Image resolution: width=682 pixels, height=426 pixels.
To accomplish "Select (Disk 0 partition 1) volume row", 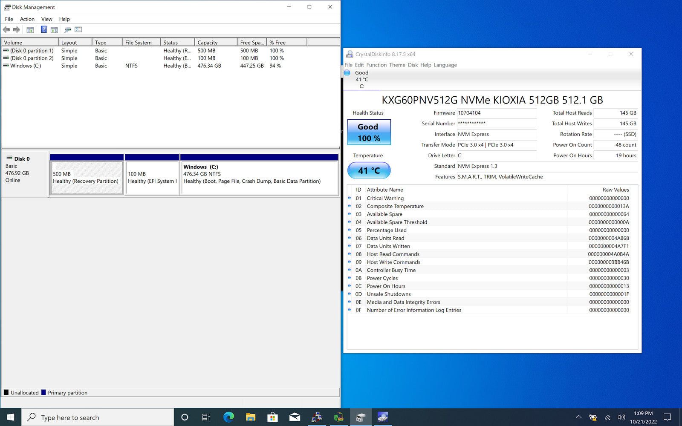I will 170,50.
